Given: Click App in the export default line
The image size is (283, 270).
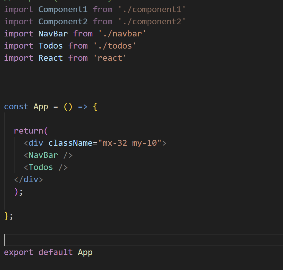Looking at the screenshot, I should tap(85, 252).
